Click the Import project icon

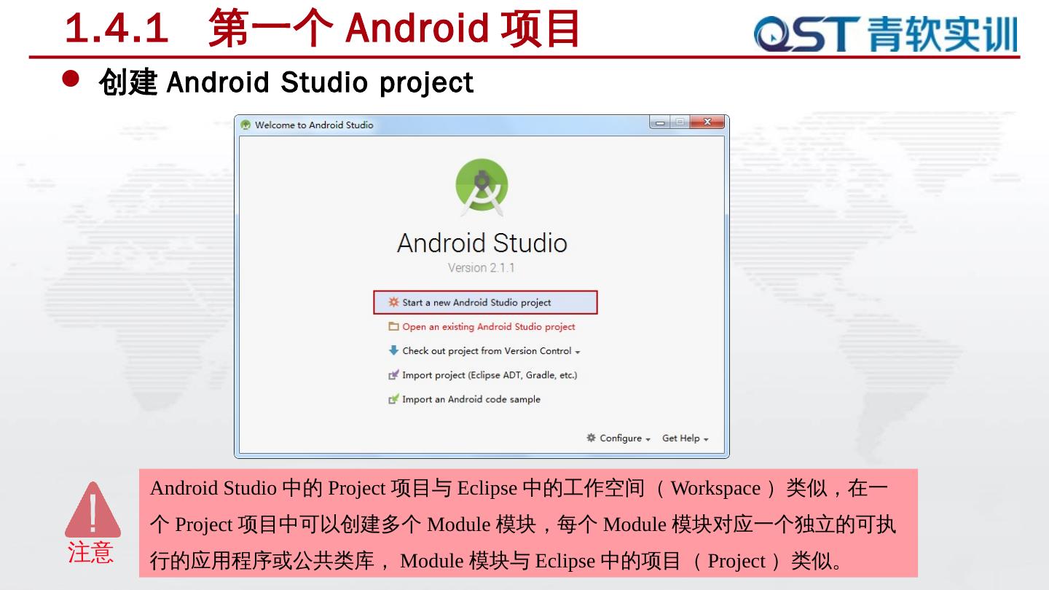tap(393, 375)
